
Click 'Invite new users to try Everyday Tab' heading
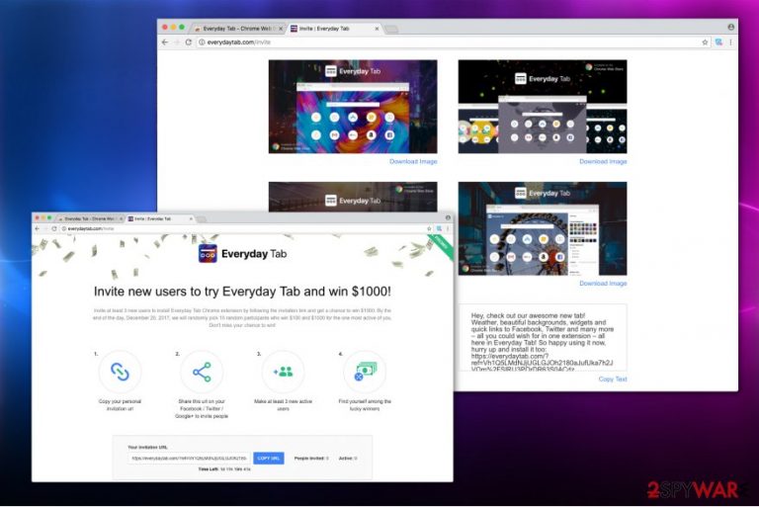[x=242, y=292]
